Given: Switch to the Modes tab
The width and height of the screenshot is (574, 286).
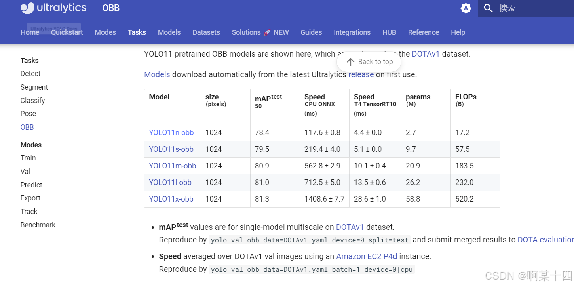Looking at the screenshot, I should tap(105, 32).
